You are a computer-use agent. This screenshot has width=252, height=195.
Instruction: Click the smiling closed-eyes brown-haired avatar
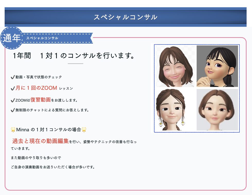point(175,66)
